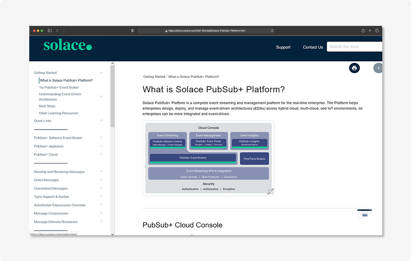The image size is (411, 261).
Task: Open Try PubSub+ Event Broker link
Action: (x=59, y=87)
